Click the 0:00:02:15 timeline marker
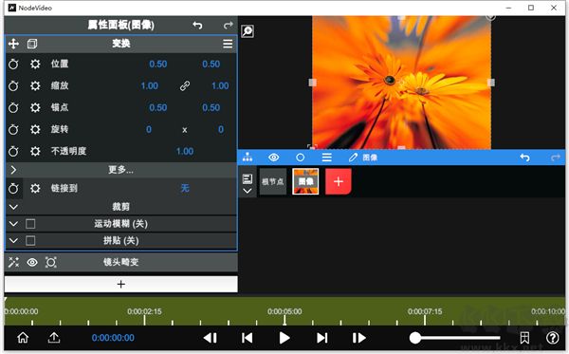Screen dimensions: 569x354 144,311
